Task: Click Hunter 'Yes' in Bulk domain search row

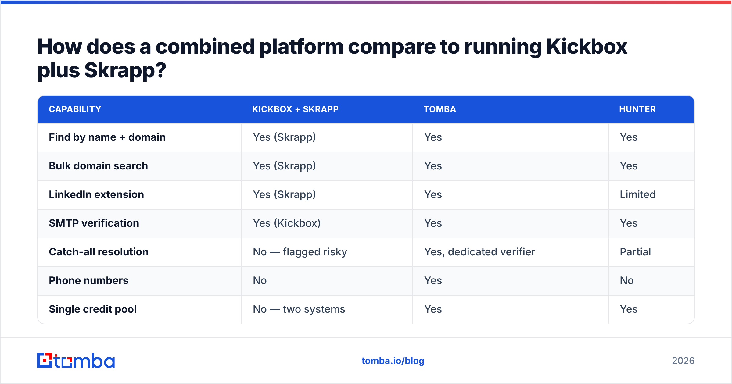Action: point(629,166)
